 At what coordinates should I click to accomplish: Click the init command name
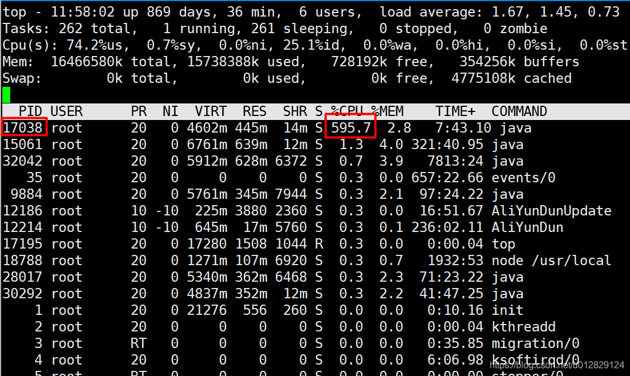[507, 310]
